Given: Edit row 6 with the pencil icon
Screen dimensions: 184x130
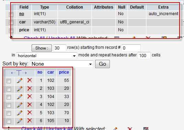Looking at the screenshot, I should point(20,121).
